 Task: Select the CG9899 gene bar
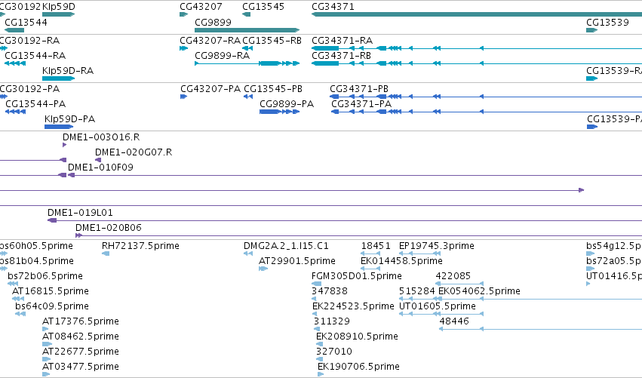(x=247, y=30)
